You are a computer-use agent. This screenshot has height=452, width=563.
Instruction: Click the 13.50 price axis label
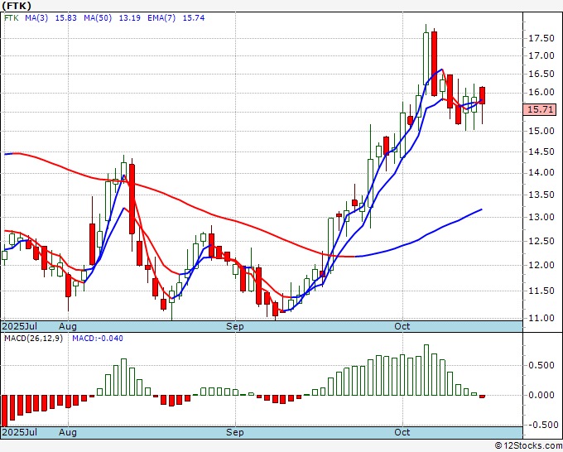point(541,195)
